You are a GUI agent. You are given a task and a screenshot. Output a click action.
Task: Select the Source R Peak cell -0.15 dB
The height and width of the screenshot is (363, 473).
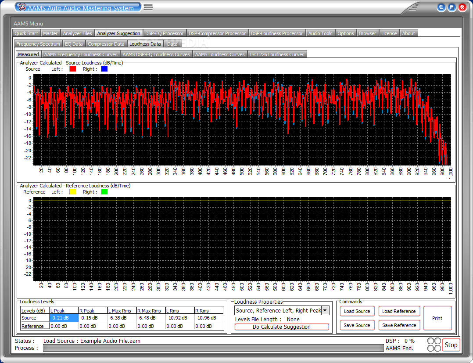tap(93, 318)
